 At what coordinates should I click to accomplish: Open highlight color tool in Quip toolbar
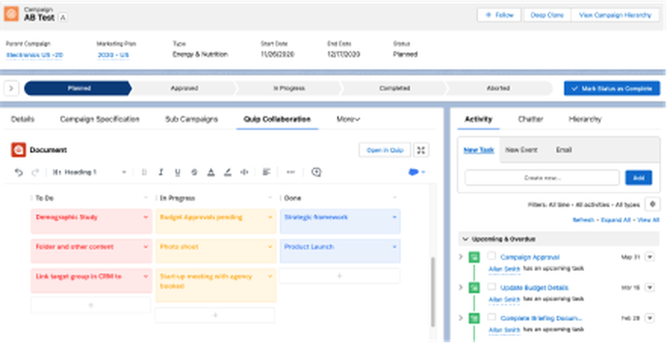click(x=227, y=172)
